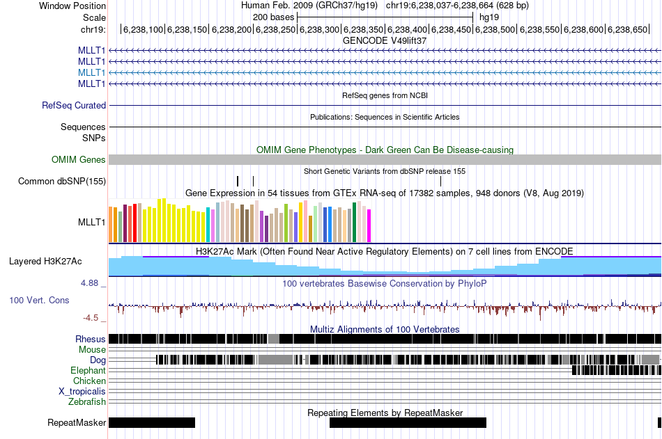Select the Rhesus alignment row label
662x439 pixels.
[x=91, y=339]
